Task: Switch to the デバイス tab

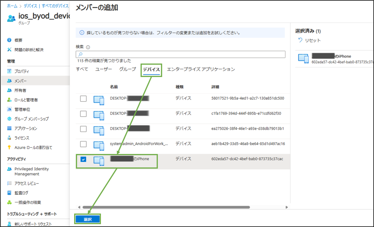Action: click(151, 70)
